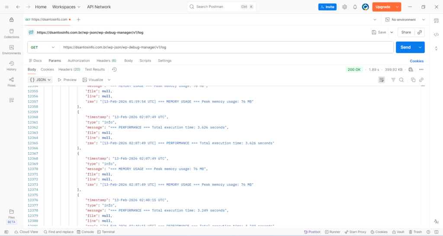The height and width of the screenshot is (236, 443).
Task: Open Collections in the sidebar
Action: [x=11, y=34]
